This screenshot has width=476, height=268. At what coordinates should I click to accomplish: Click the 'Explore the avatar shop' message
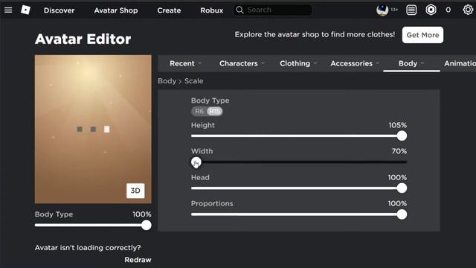coord(315,35)
